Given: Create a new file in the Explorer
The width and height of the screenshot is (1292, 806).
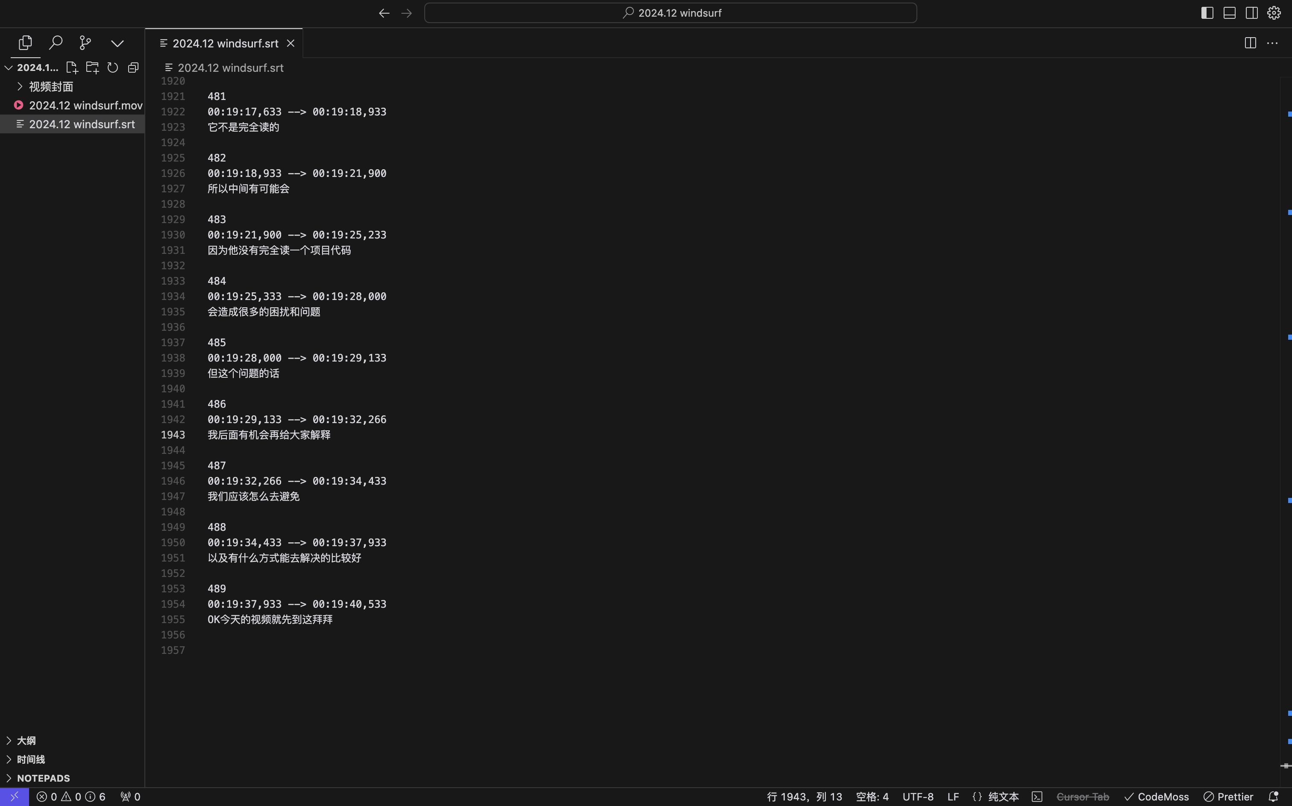Looking at the screenshot, I should point(72,67).
